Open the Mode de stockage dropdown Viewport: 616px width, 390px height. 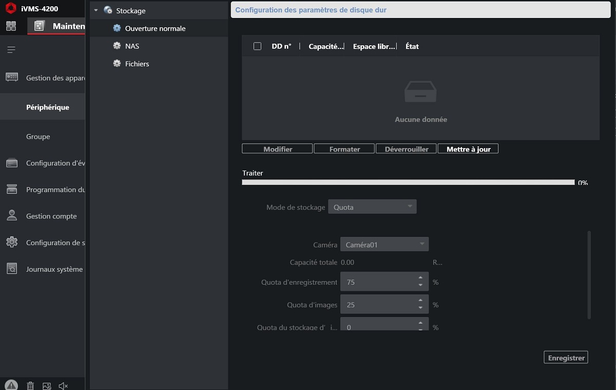pos(372,207)
